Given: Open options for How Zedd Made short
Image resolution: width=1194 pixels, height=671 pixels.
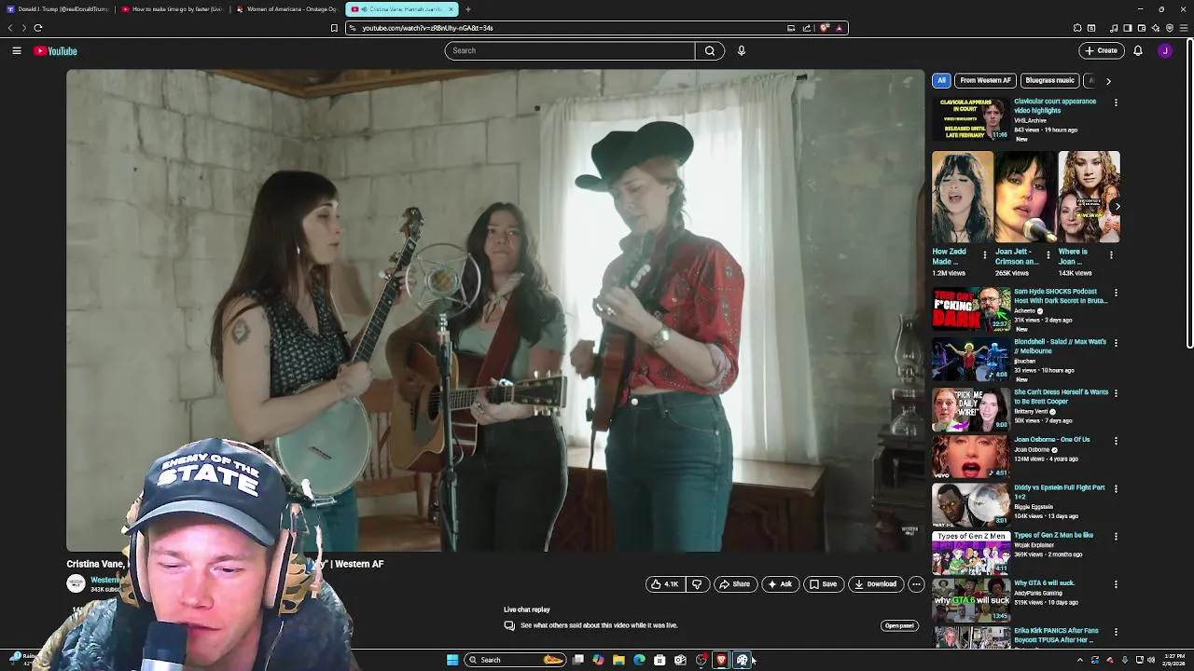Looking at the screenshot, I should [985, 254].
